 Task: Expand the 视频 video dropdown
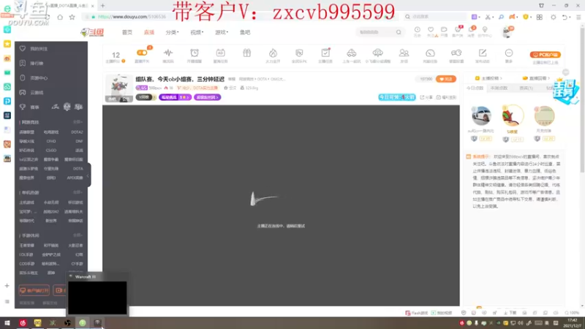pos(197,32)
